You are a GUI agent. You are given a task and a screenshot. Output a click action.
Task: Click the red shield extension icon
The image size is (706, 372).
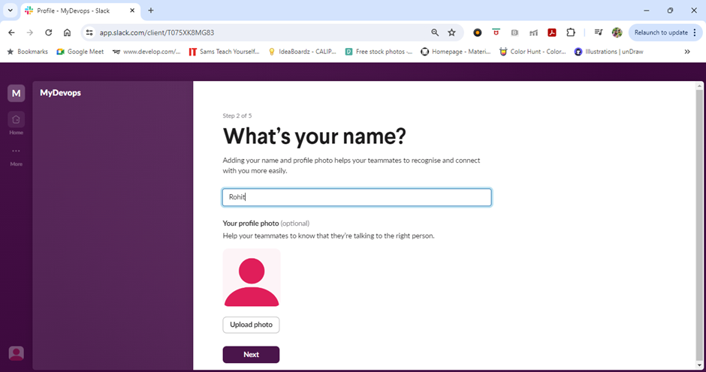coord(496,32)
